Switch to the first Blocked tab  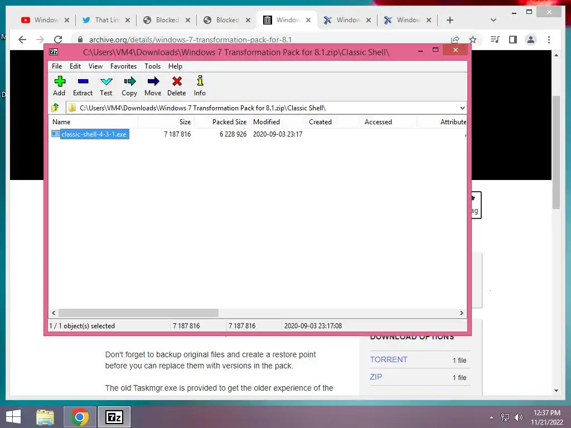click(x=166, y=20)
